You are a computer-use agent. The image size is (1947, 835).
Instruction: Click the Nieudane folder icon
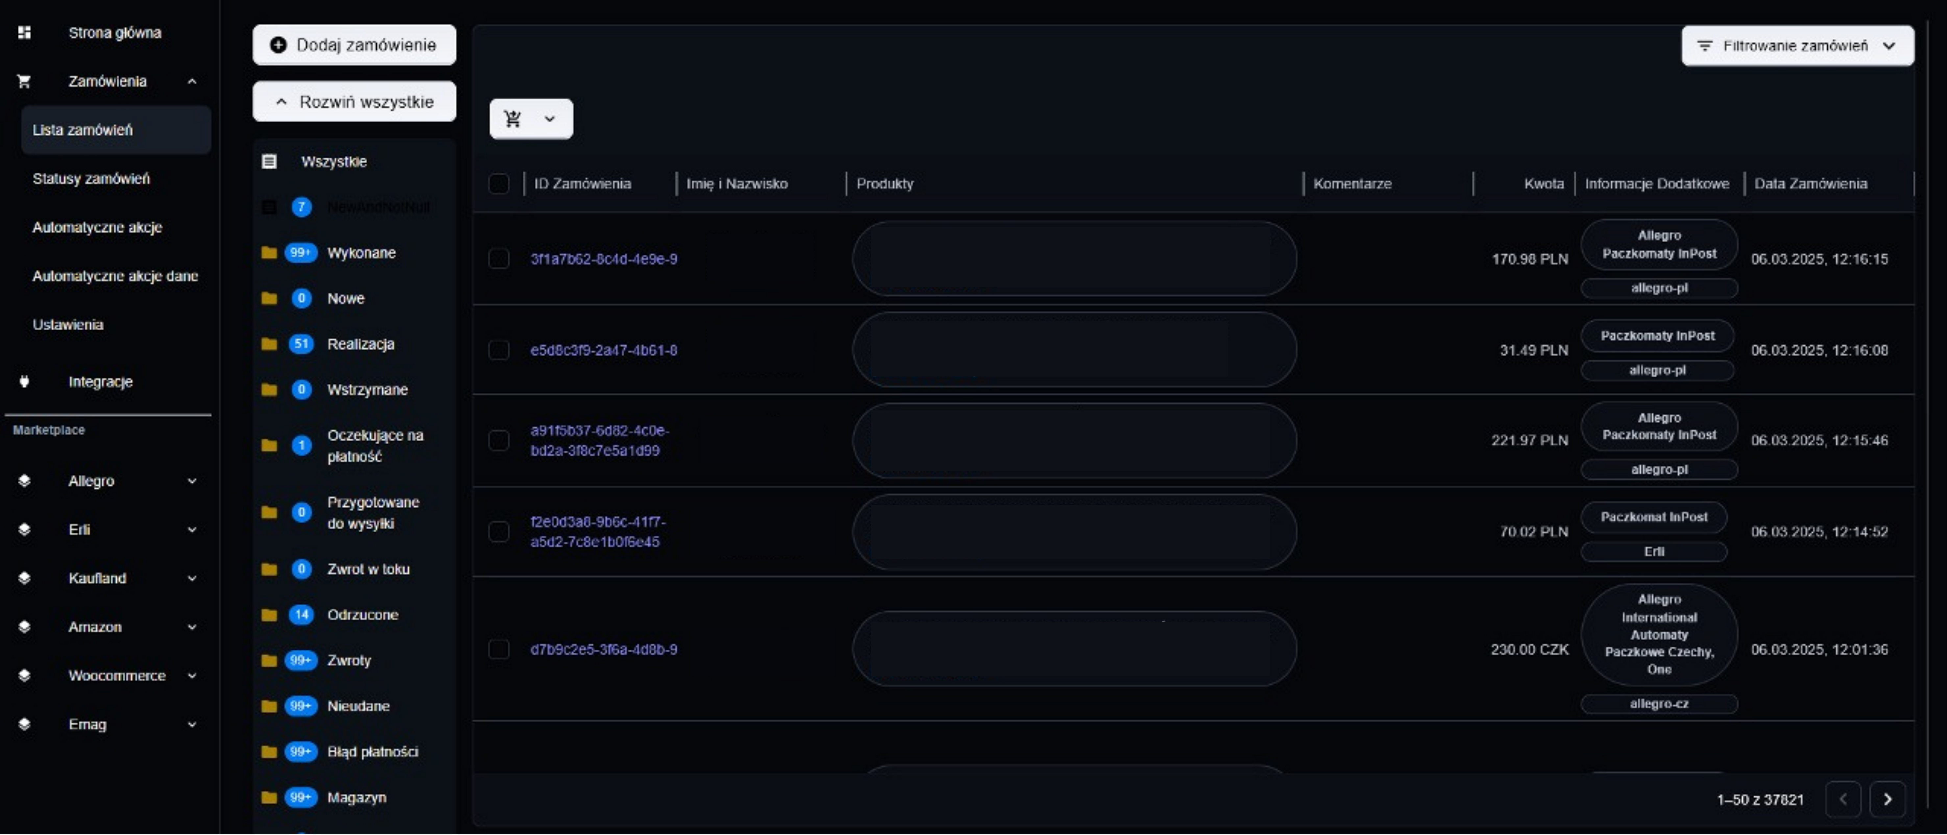[269, 706]
